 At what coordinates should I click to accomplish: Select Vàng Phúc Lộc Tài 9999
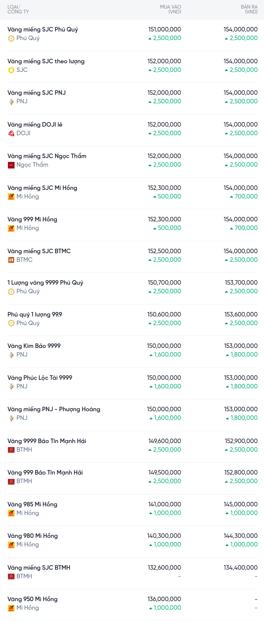coord(40,378)
